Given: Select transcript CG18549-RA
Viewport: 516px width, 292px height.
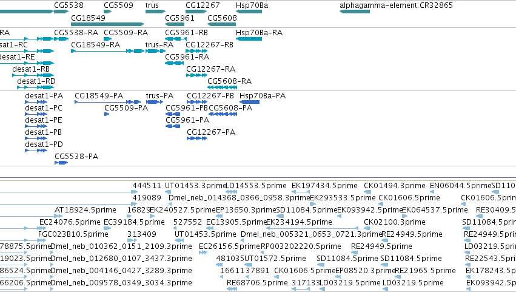Looking at the screenshot, I should click(95, 45).
